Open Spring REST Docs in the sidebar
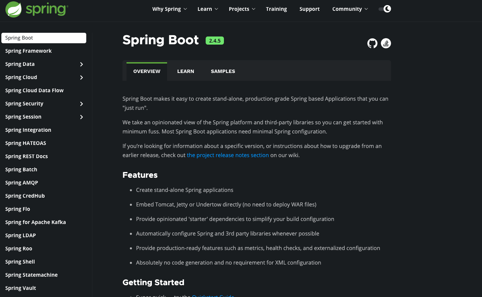The image size is (482, 297). (x=27, y=156)
